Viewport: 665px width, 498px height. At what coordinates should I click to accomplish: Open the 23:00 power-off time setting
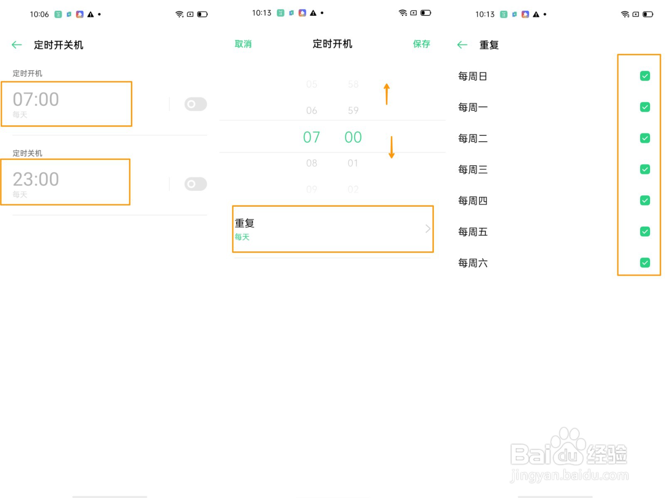tap(66, 182)
